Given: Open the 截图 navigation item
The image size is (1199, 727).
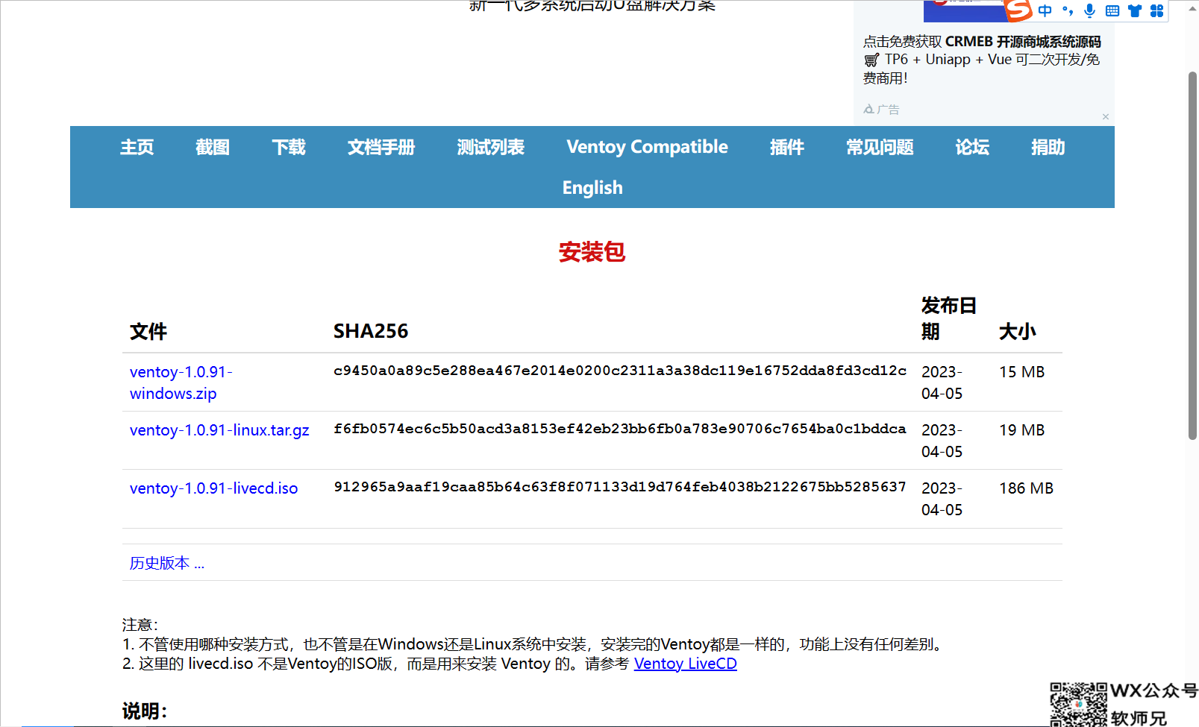Looking at the screenshot, I should pos(213,147).
